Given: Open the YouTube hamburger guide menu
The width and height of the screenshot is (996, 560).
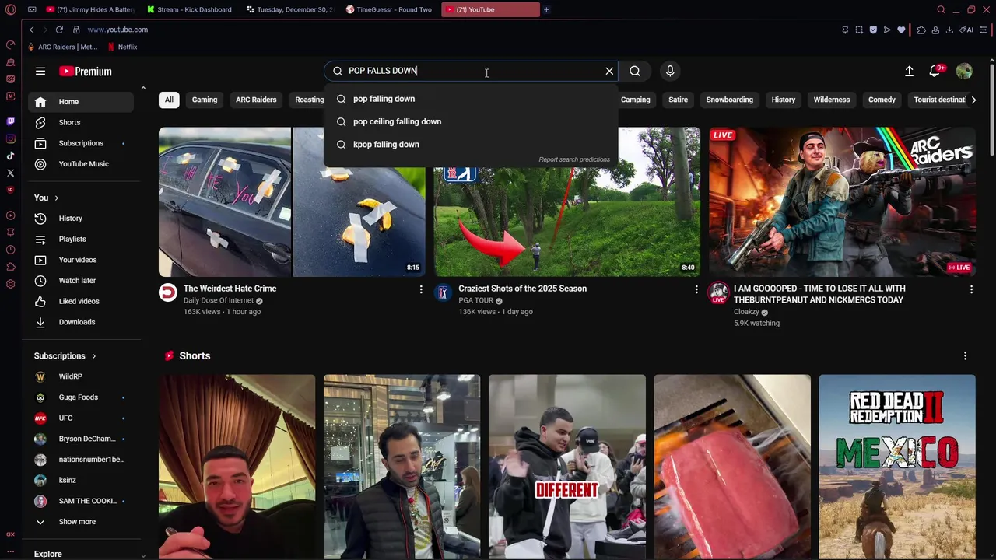Looking at the screenshot, I should (40, 71).
